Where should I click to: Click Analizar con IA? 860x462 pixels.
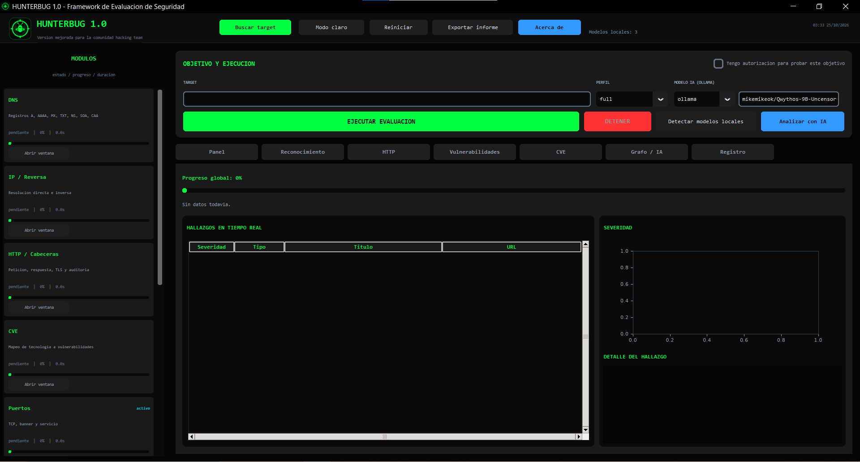point(803,121)
